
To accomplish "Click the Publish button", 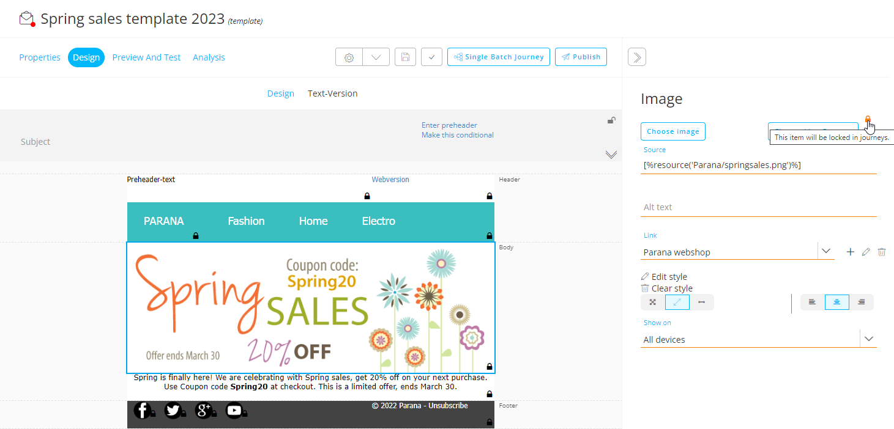I will 581,57.
